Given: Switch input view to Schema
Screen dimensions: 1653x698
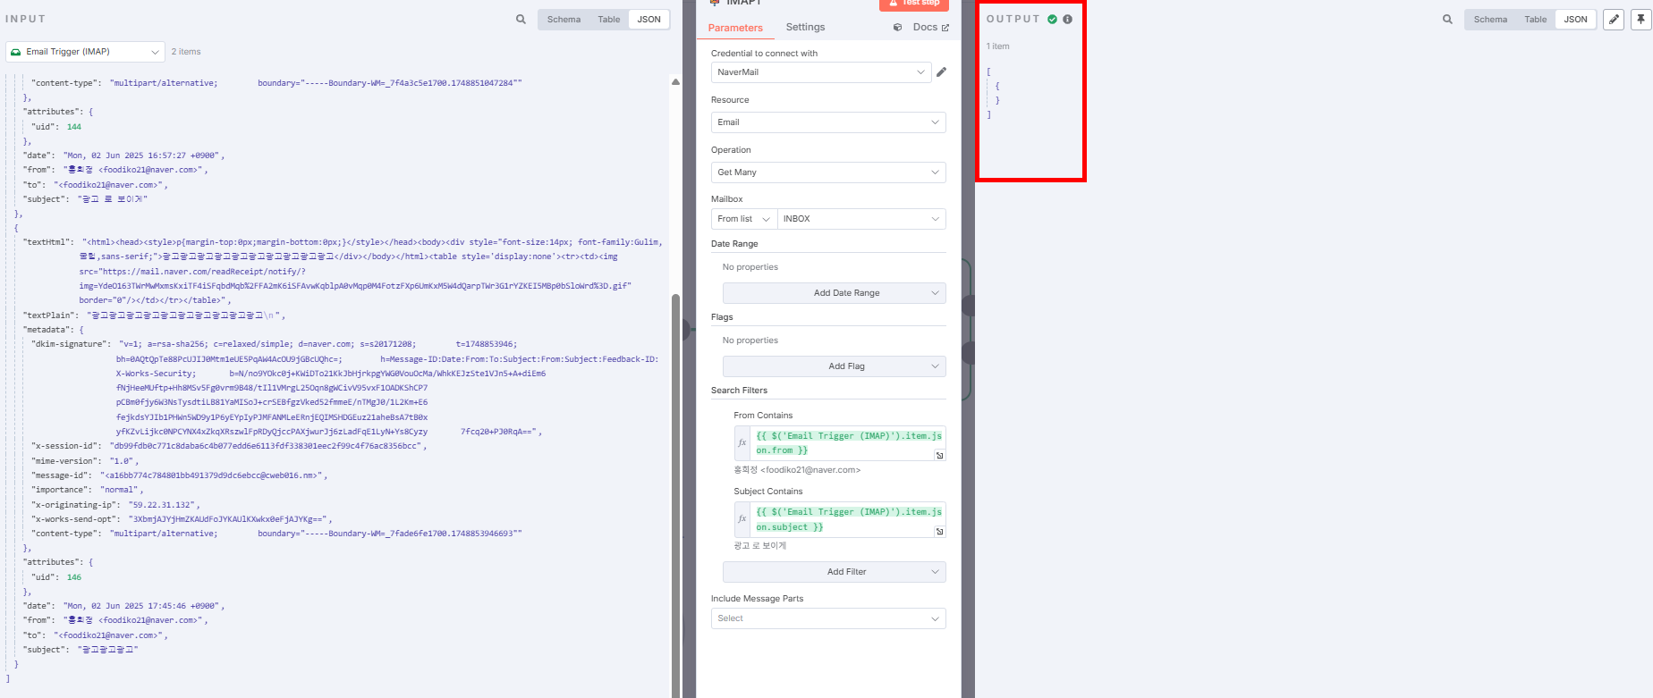Looking at the screenshot, I should click(x=564, y=19).
